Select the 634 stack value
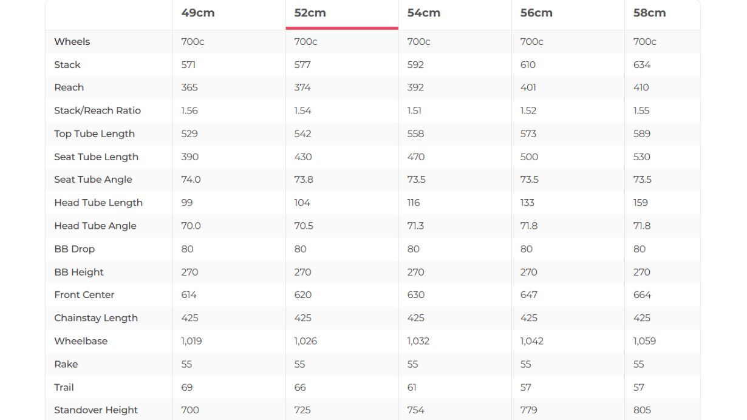The width and height of the screenshot is (747, 420). coord(641,64)
